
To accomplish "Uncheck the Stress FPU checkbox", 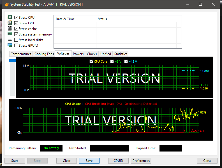I will 16,23.
